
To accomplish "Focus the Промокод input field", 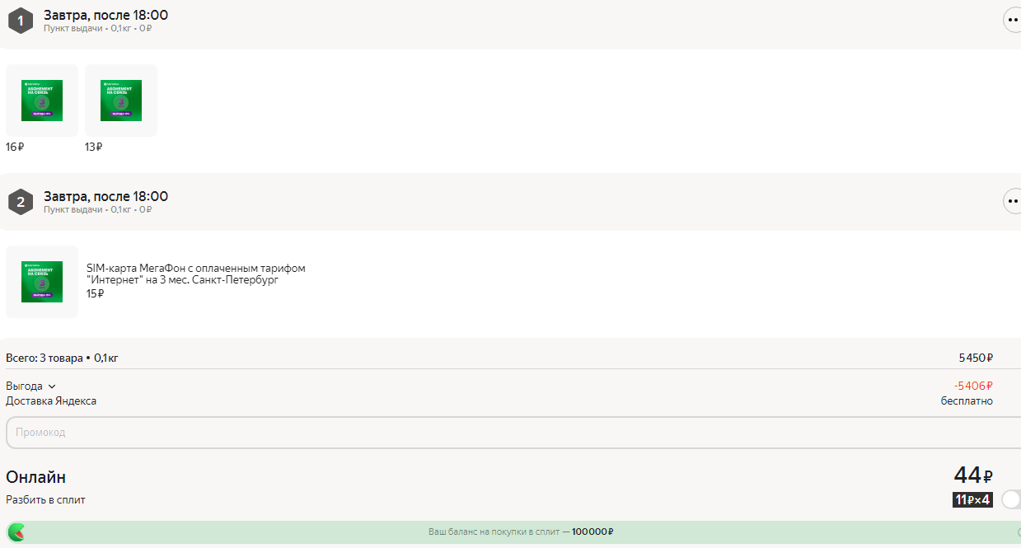I will click(513, 433).
